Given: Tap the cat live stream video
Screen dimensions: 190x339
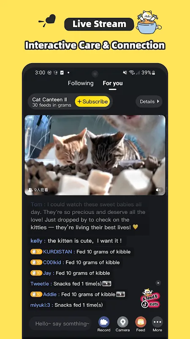Looking at the screenshot, I should pyautogui.click(x=95, y=155).
